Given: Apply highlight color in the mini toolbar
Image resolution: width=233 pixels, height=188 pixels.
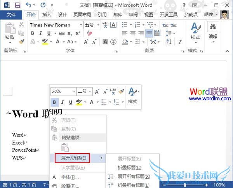Looking at the screenshot, I should tap(79, 102).
